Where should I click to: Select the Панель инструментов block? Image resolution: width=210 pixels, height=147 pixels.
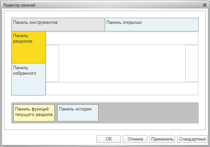58,25
